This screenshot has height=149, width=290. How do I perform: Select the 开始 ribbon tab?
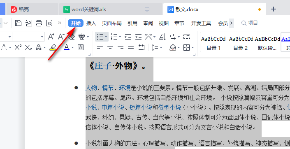[76, 23]
